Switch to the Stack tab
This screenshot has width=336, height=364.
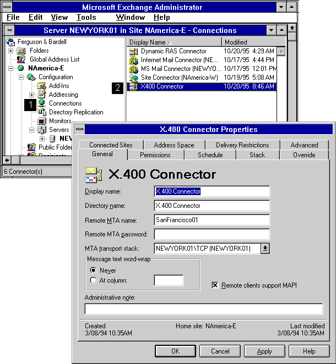click(x=257, y=155)
